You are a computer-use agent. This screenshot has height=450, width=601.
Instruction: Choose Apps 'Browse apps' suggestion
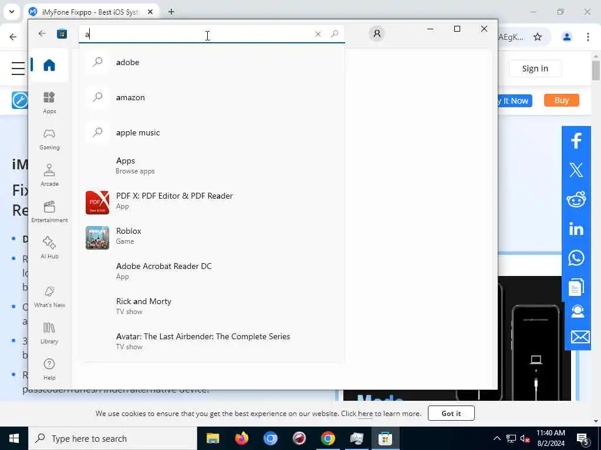[x=211, y=165]
